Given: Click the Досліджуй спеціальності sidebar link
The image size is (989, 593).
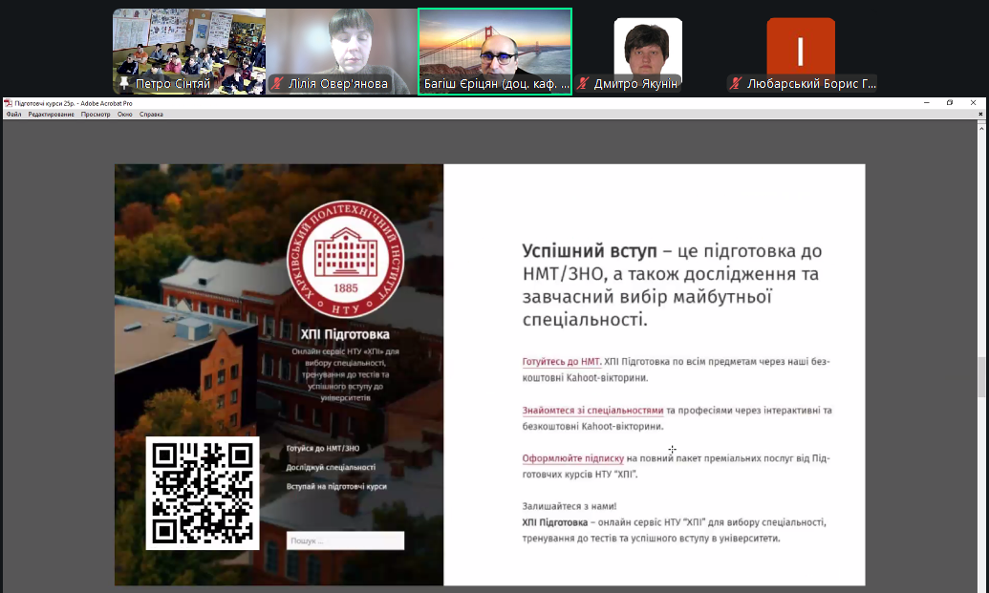Looking at the screenshot, I should click(331, 468).
